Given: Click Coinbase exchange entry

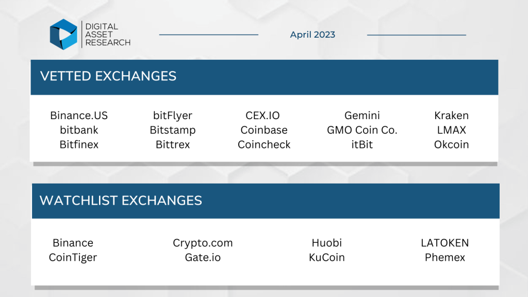Looking at the screenshot, I should point(263,130).
